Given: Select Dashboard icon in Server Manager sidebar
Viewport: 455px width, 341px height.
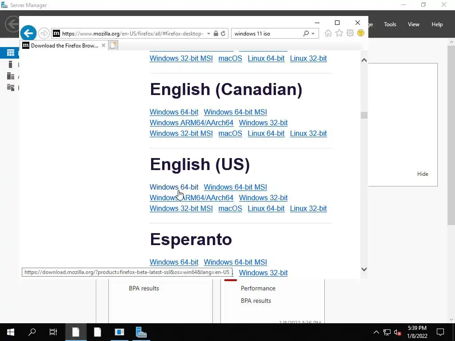Looking at the screenshot, I should [11, 53].
